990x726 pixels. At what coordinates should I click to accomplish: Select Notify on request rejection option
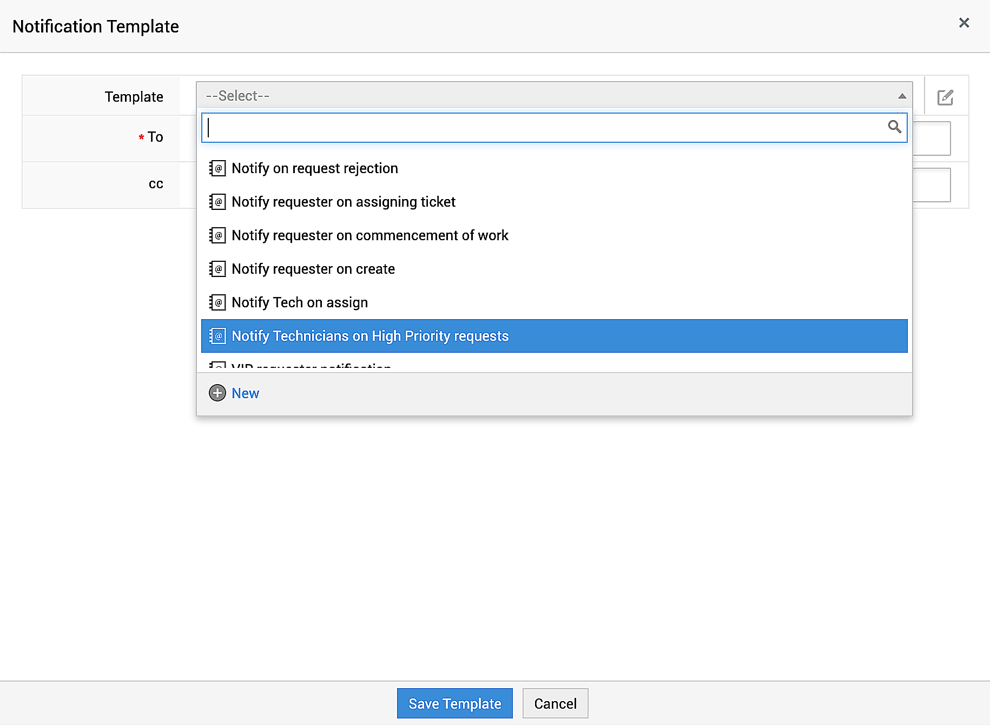315,168
